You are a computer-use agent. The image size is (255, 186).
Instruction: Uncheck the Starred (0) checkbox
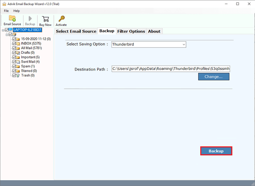tap(14, 71)
